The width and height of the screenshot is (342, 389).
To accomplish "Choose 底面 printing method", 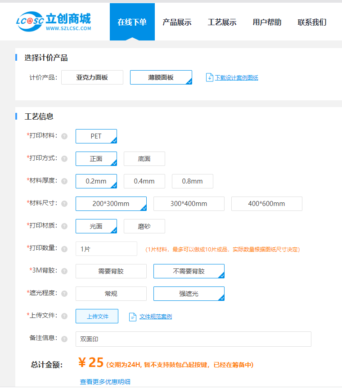I will pyautogui.click(x=144, y=159).
